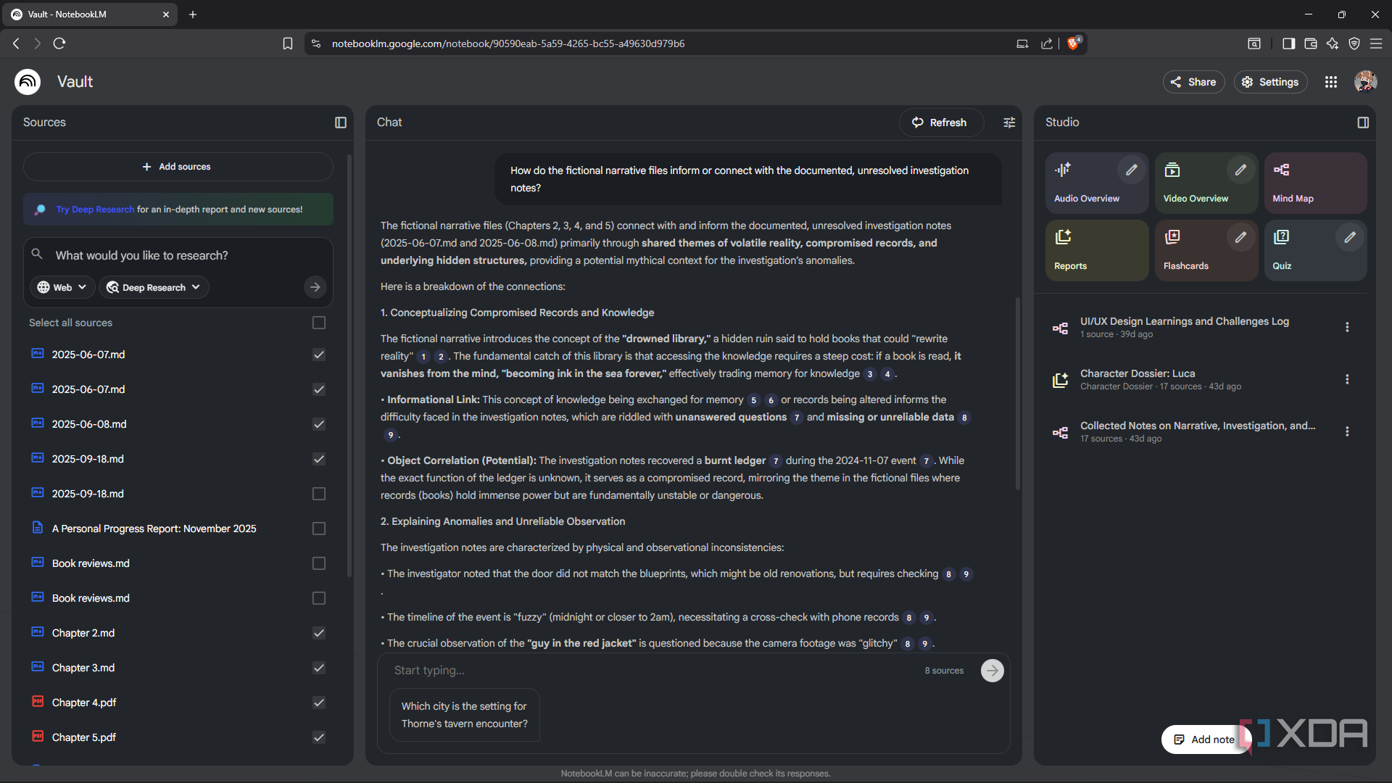This screenshot has width=1392, height=783.
Task: Collapse the Sources panel icon
Action: [341, 123]
